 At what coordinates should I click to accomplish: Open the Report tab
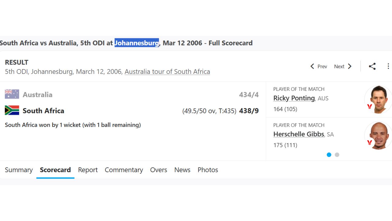coord(88,170)
